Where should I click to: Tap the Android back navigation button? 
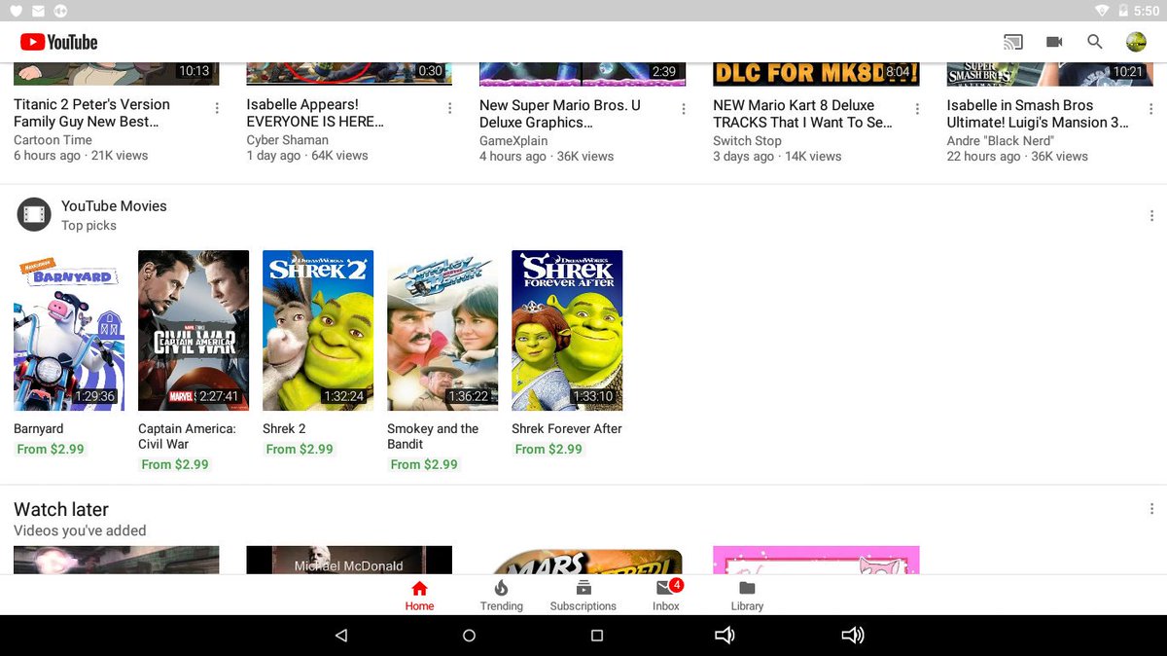(341, 636)
